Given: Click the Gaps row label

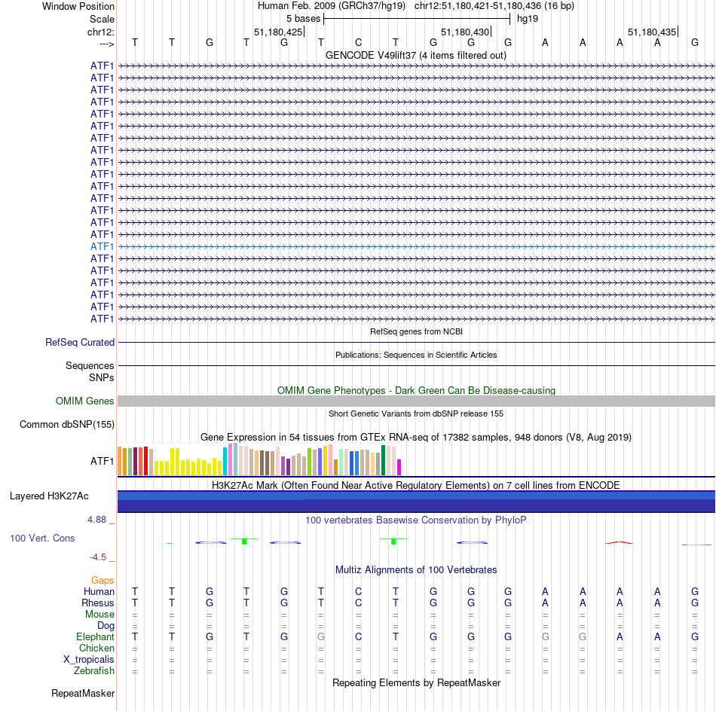Looking at the screenshot, I should 103,581.
